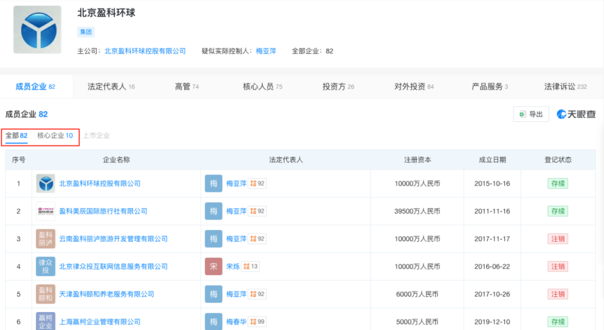Click the 北京盈科环球 group logo image
The height and width of the screenshot is (330, 604).
37,30
